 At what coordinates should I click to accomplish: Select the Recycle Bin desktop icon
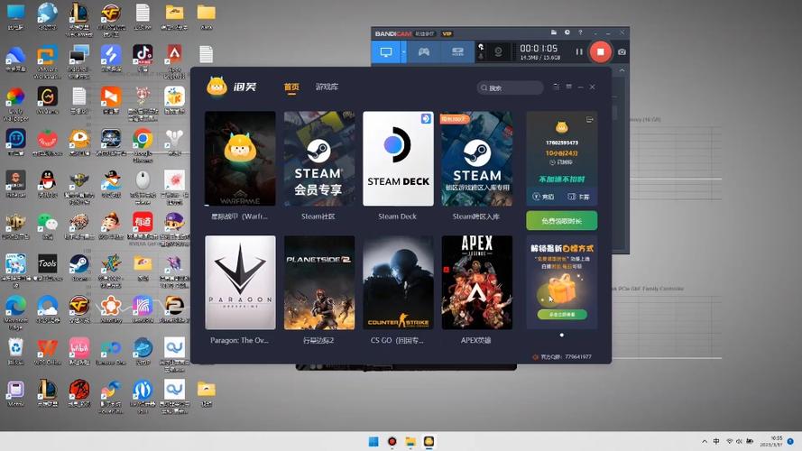[x=15, y=348]
